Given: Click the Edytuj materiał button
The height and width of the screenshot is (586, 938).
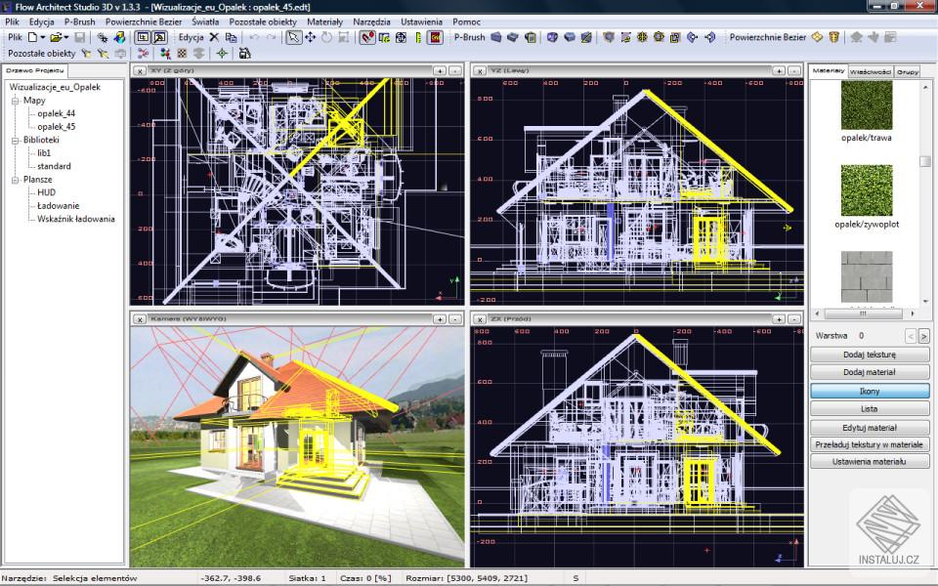Looking at the screenshot, I should pyautogui.click(x=870, y=427).
